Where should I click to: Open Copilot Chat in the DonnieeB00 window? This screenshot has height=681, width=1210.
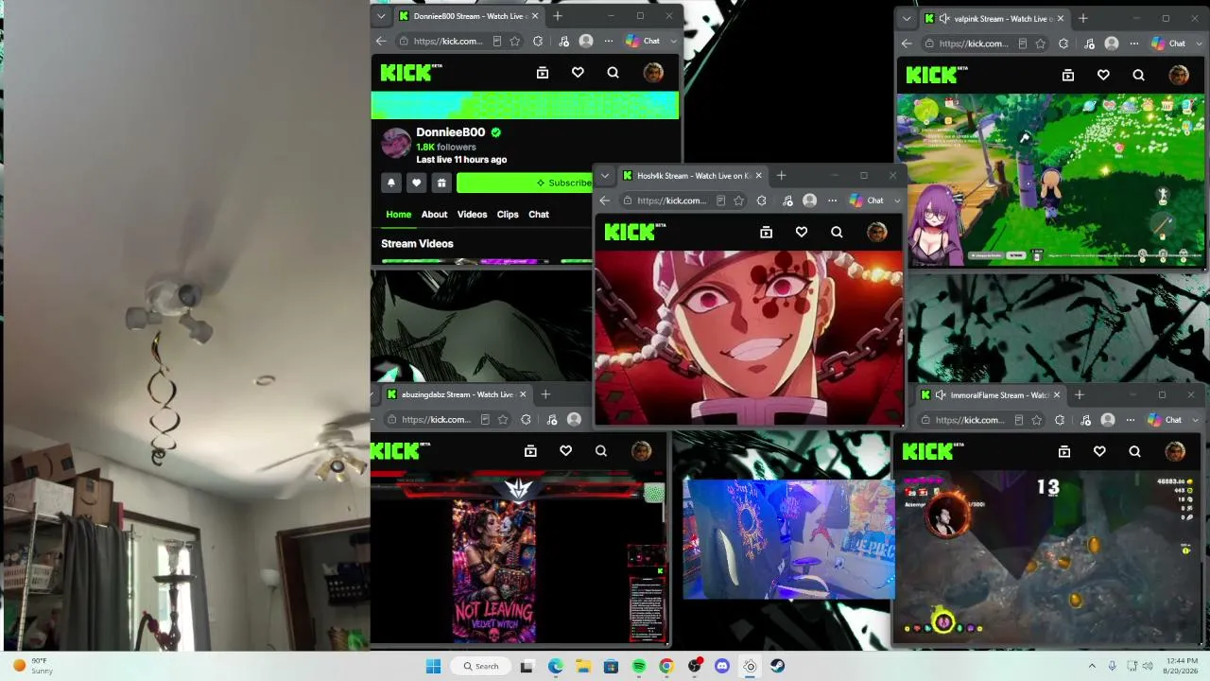pos(643,42)
